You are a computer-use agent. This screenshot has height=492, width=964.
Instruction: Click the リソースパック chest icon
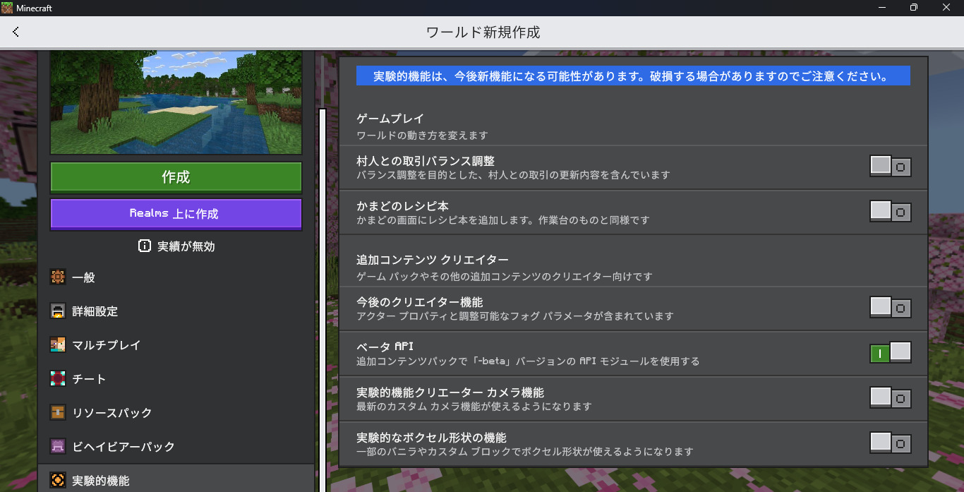58,413
